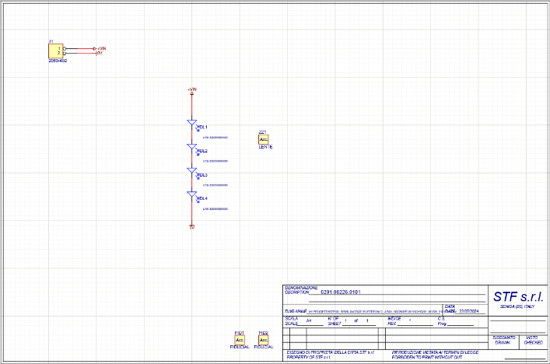550x364 pixels.
Task: Click the DENOMINAZIONE DESCRIPTION label
Action: [301, 289]
